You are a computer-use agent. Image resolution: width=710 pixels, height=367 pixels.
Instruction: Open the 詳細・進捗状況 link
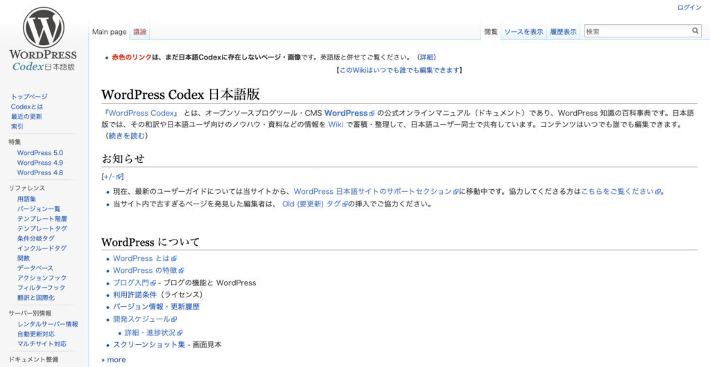pyautogui.click(x=153, y=332)
